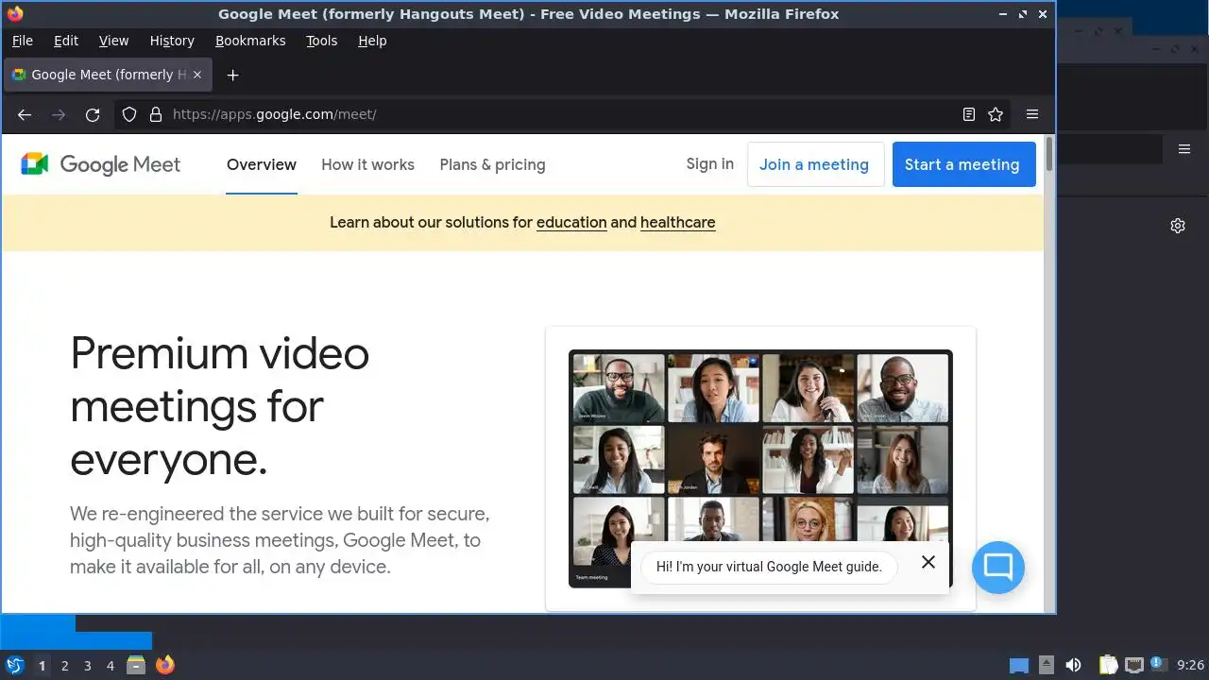The width and height of the screenshot is (1209, 680).
Task: Open the History menu
Action: 172,41
